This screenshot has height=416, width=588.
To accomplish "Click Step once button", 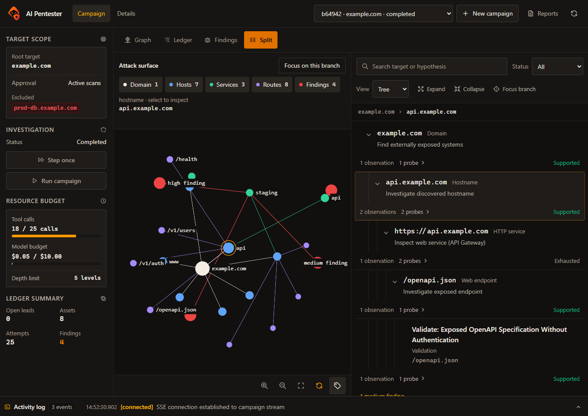I will click(56, 160).
